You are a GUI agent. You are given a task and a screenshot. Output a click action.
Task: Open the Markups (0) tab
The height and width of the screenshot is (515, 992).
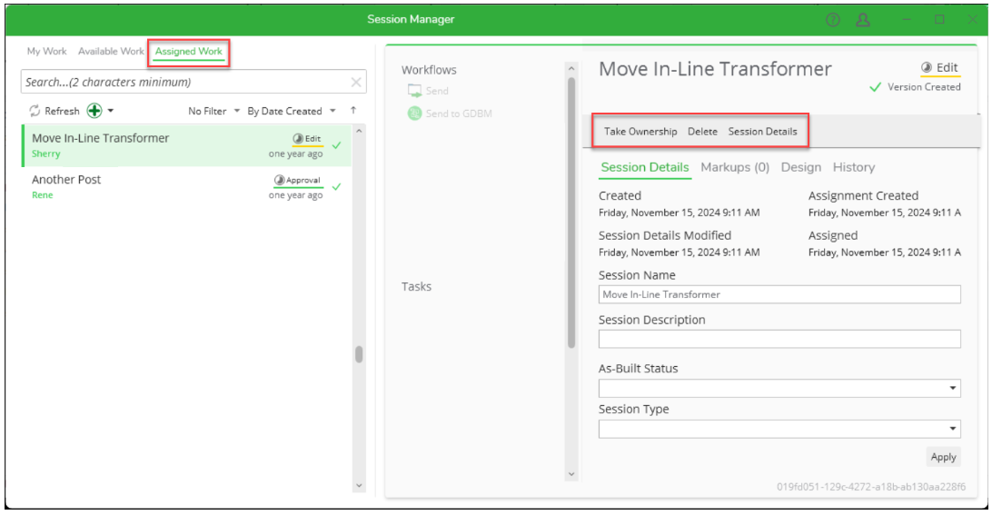[735, 168]
